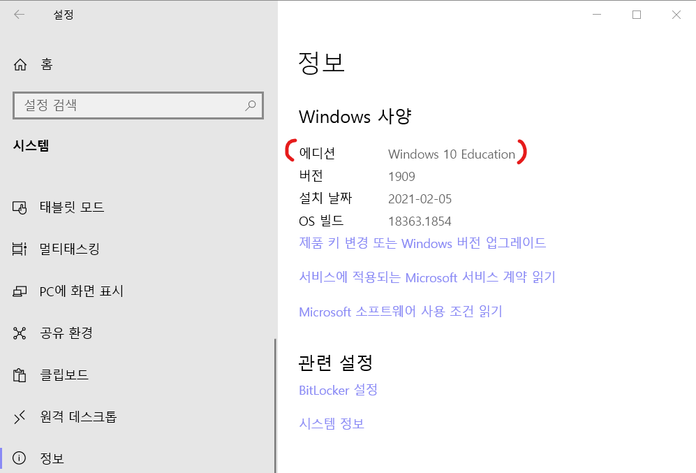Close the Settings window
This screenshot has height=473, width=696.
click(x=676, y=15)
